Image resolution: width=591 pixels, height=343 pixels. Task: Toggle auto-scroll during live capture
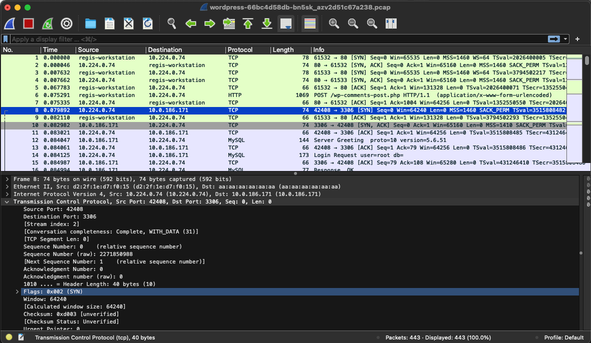[286, 23]
